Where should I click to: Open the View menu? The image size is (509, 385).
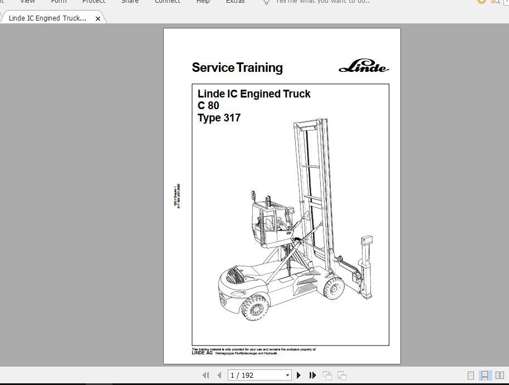pos(27,2)
